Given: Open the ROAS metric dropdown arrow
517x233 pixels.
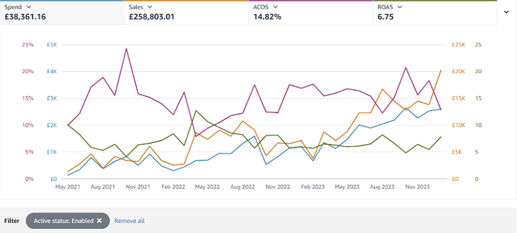Looking at the screenshot, I should (400, 7).
